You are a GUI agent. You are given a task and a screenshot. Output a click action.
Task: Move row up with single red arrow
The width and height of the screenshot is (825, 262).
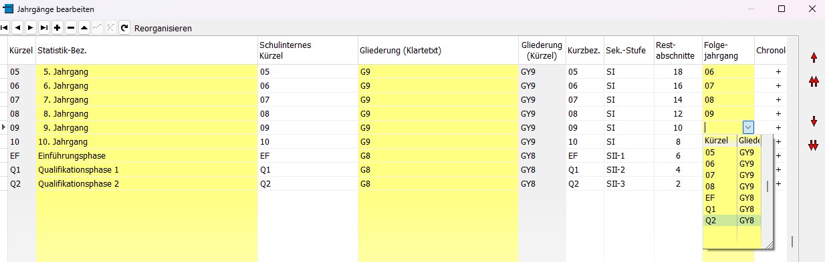pyautogui.click(x=814, y=57)
